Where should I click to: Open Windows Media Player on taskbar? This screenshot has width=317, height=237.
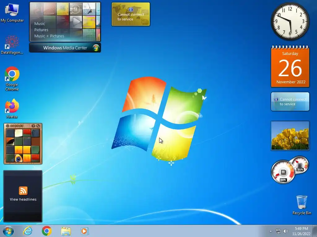click(x=85, y=231)
